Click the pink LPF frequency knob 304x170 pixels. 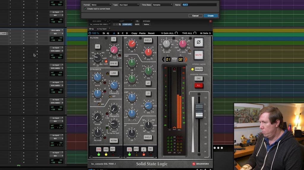tap(114, 50)
